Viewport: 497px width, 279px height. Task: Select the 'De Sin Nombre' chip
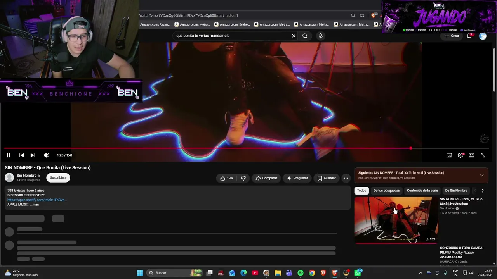tap(456, 191)
